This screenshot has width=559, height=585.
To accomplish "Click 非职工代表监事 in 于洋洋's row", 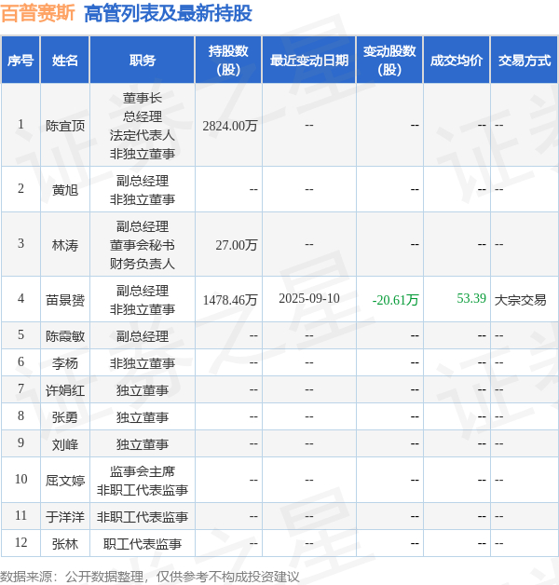I will [143, 517].
